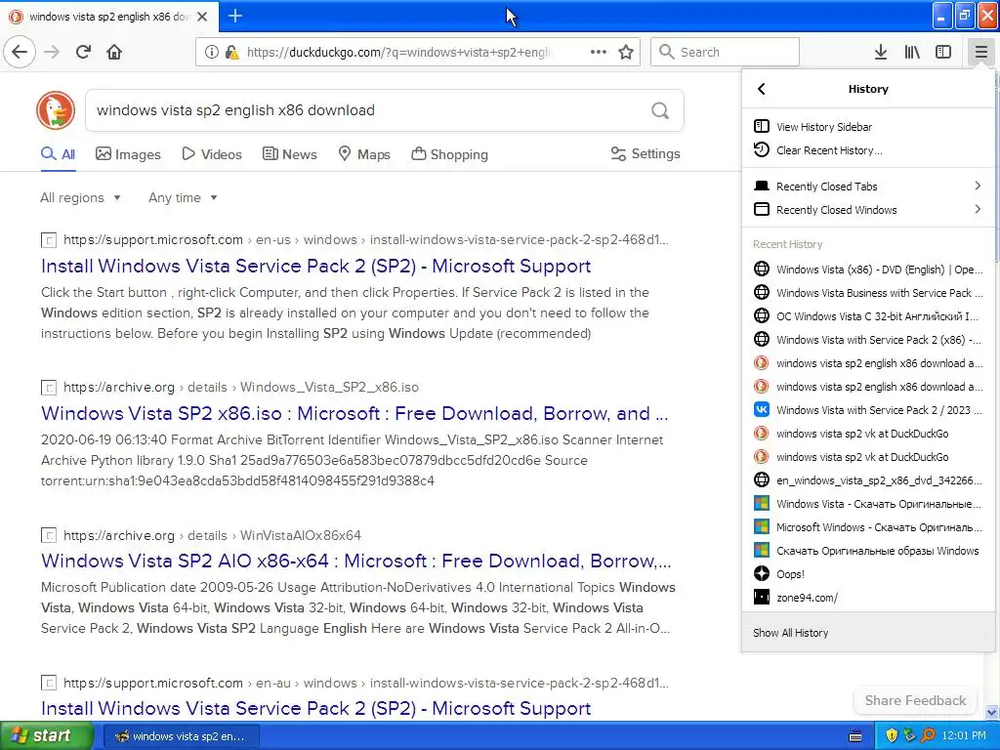Open first windows vista sp2 vk at DuckDuckGo entry

coord(868,434)
